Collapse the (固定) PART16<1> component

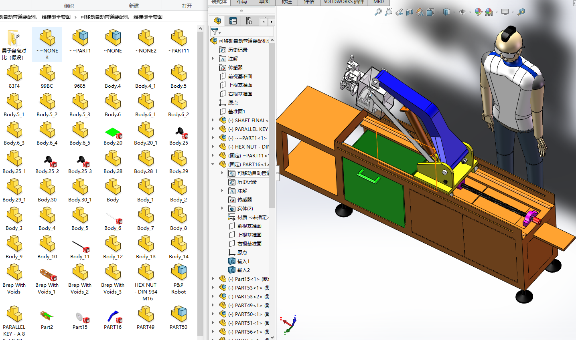pyautogui.click(x=213, y=164)
